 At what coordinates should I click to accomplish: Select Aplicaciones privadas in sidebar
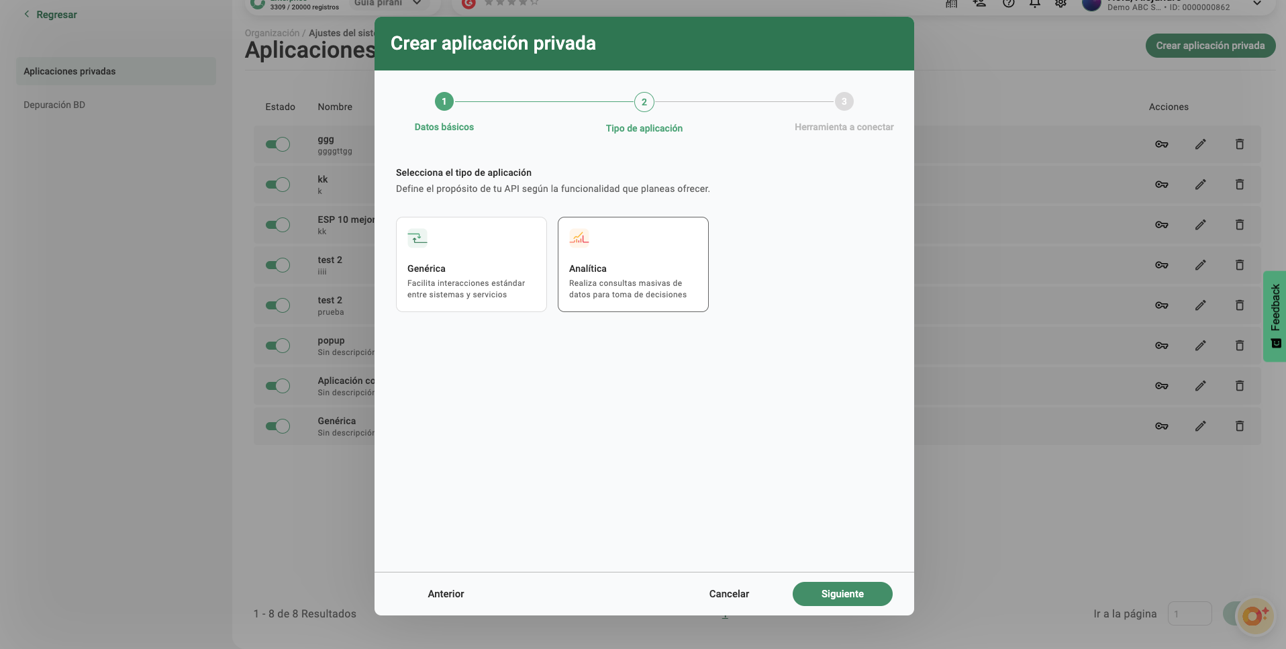tap(70, 71)
